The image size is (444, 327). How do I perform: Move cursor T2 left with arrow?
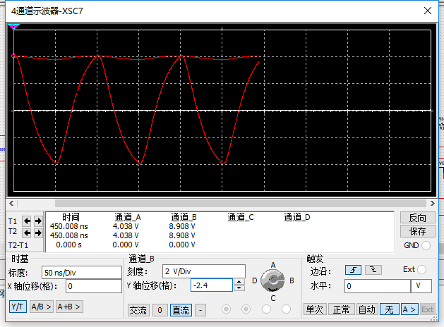click(28, 233)
